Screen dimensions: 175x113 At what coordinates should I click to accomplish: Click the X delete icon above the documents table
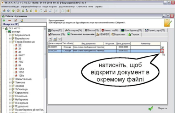pyautogui.click(x=59, y=39)
